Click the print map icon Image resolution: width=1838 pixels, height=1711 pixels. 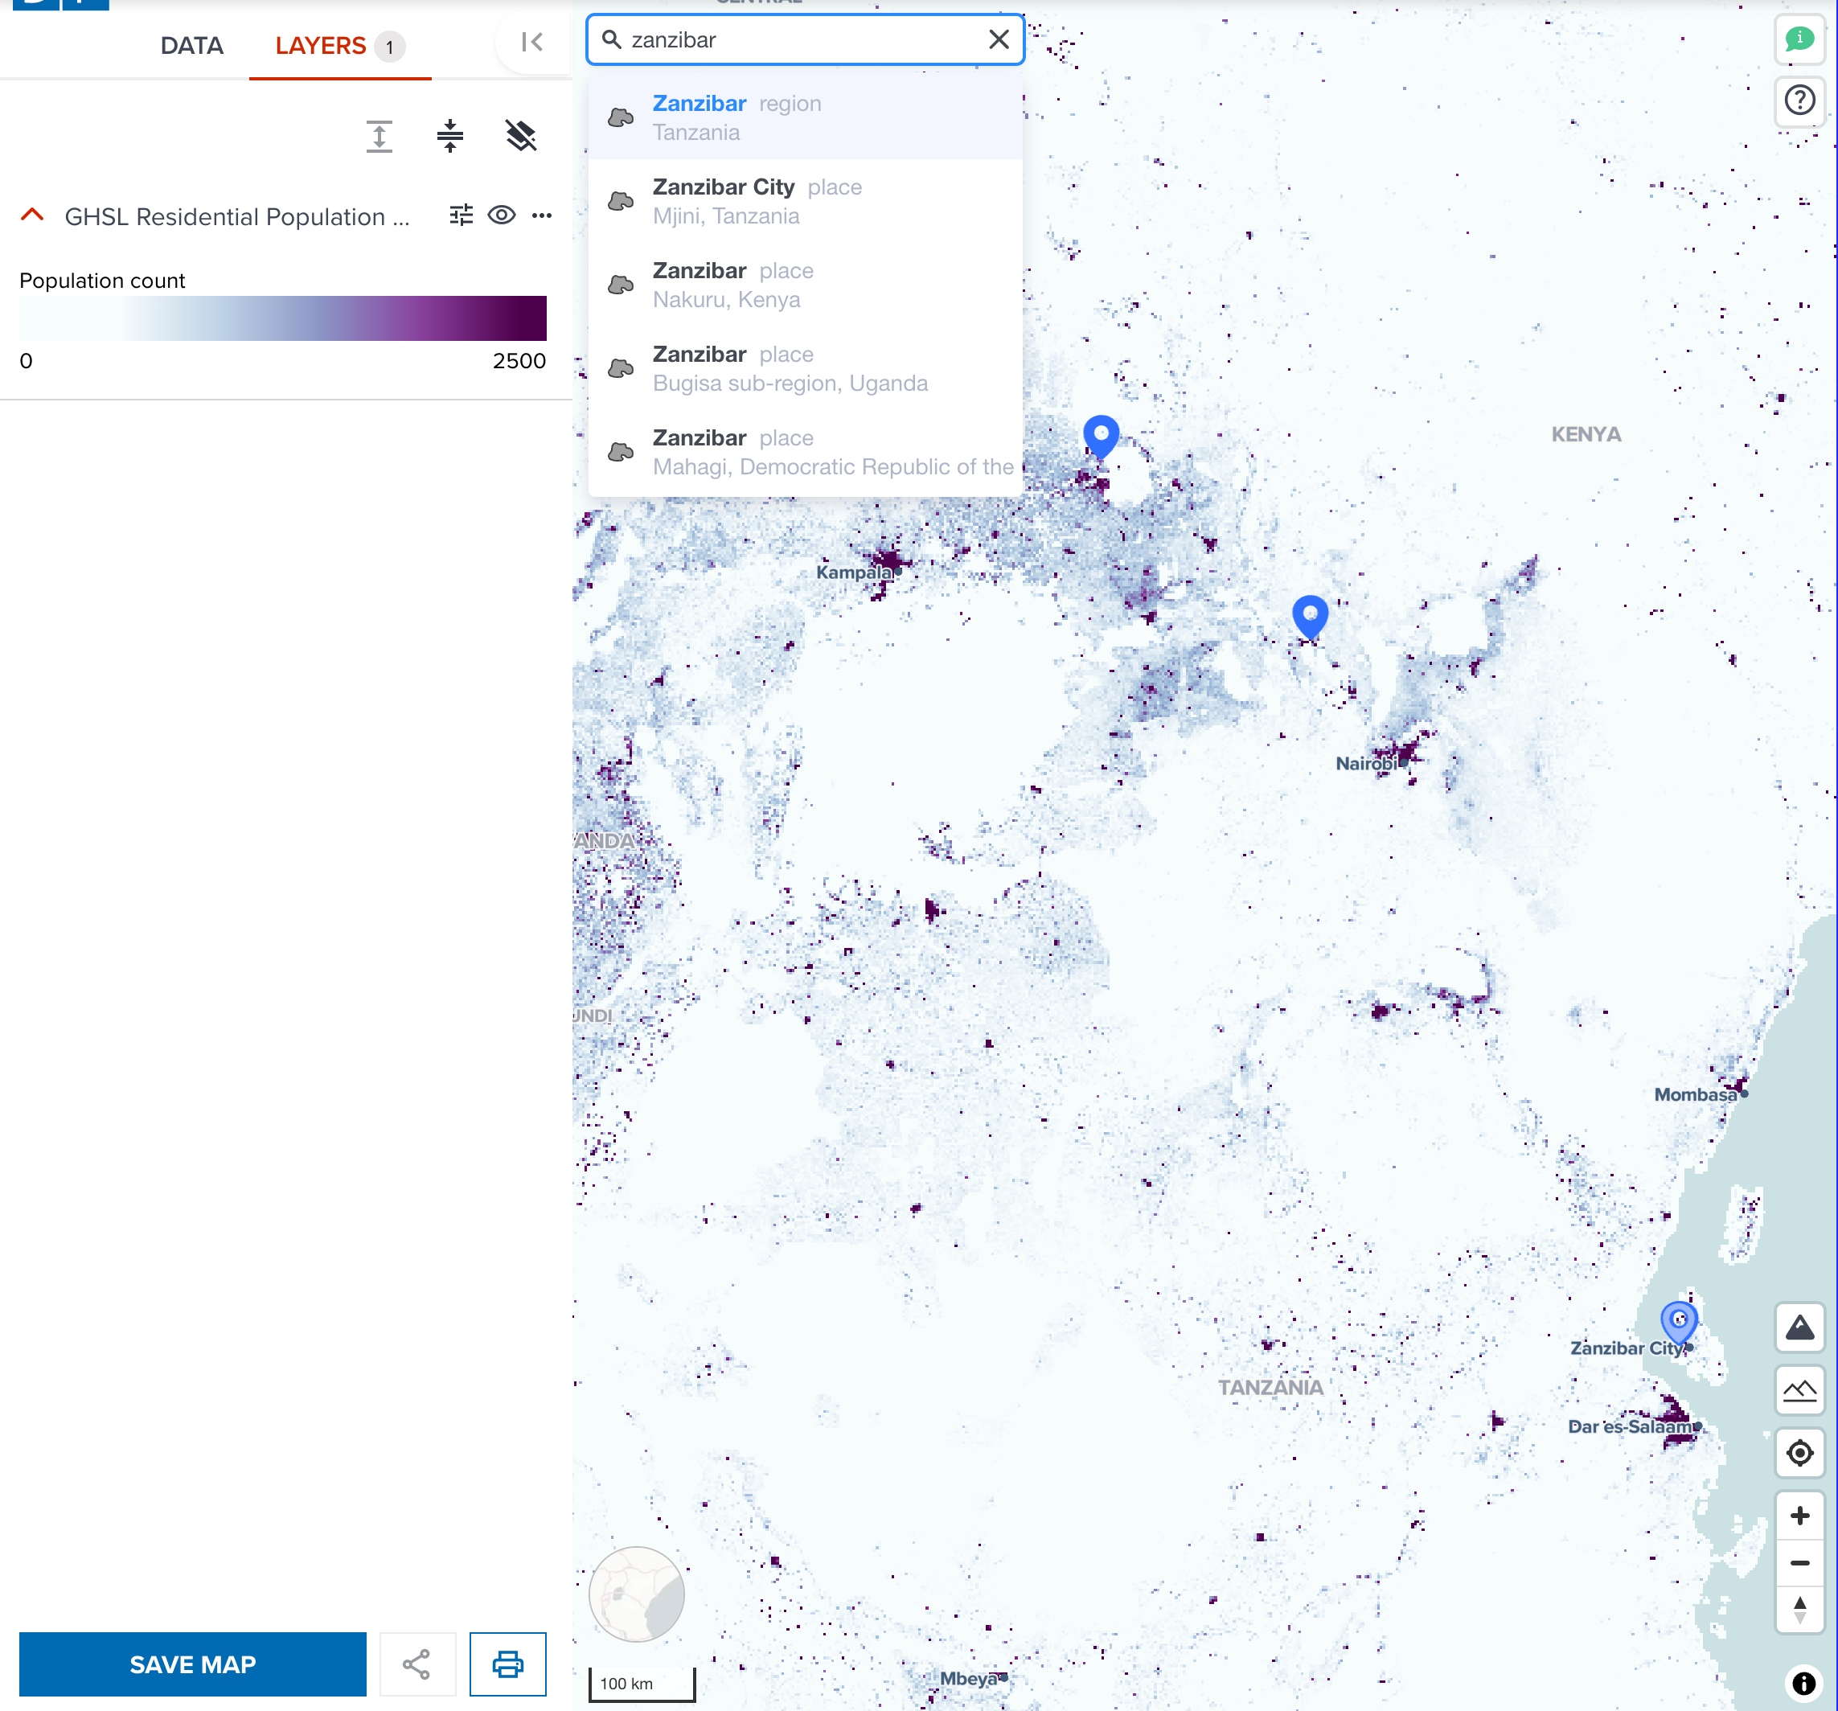pyautogui.click(x=507, y=1664)
